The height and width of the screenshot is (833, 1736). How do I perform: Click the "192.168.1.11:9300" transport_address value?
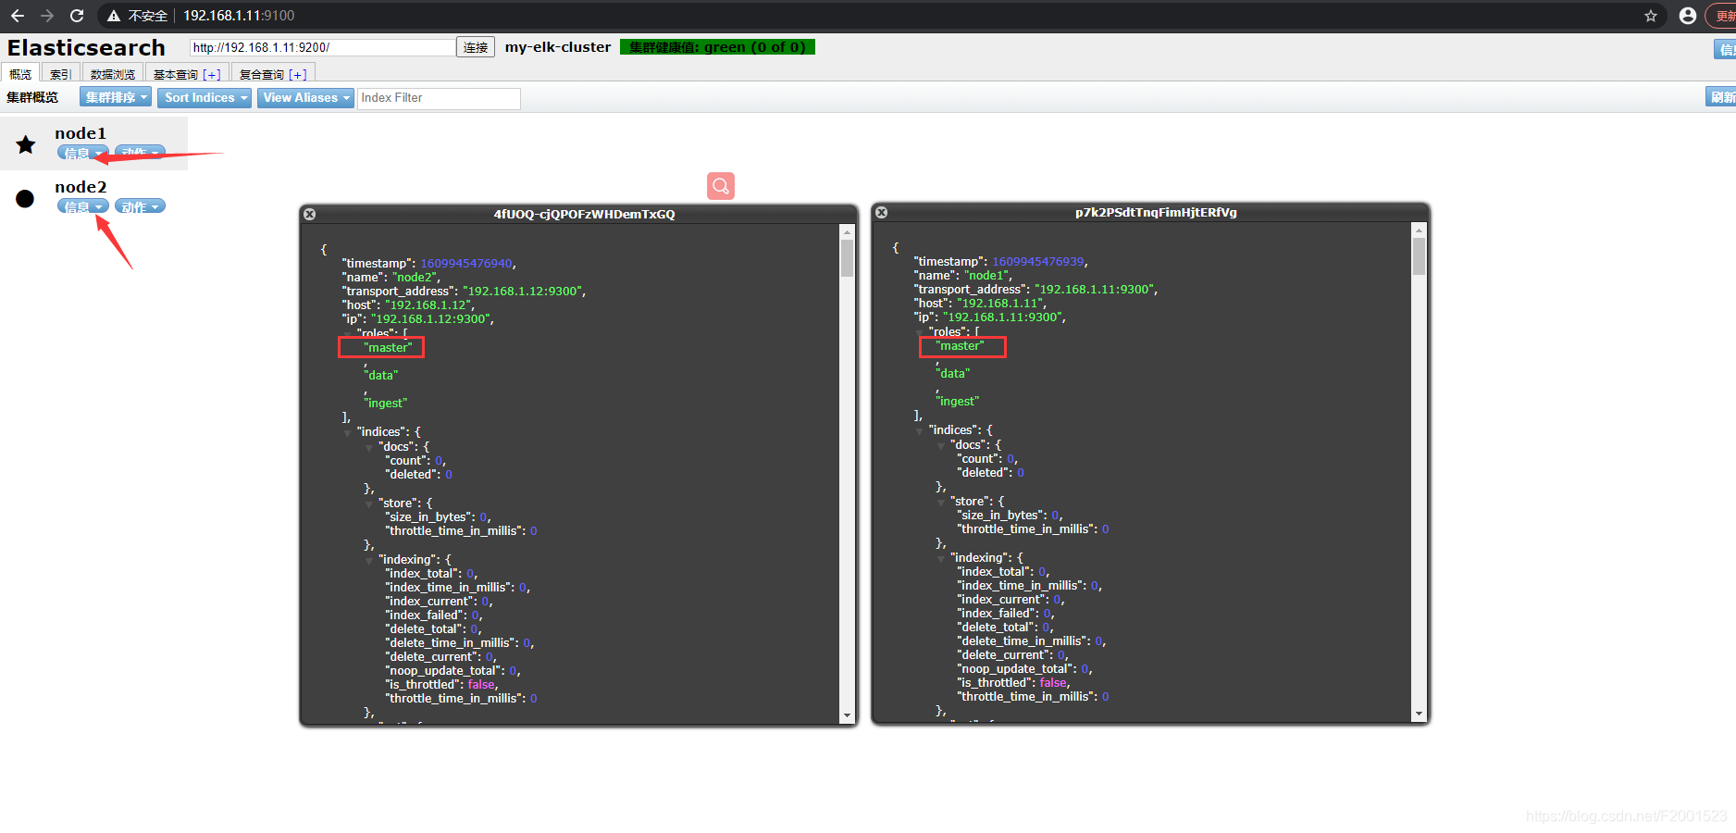[x=1094, y=290]
